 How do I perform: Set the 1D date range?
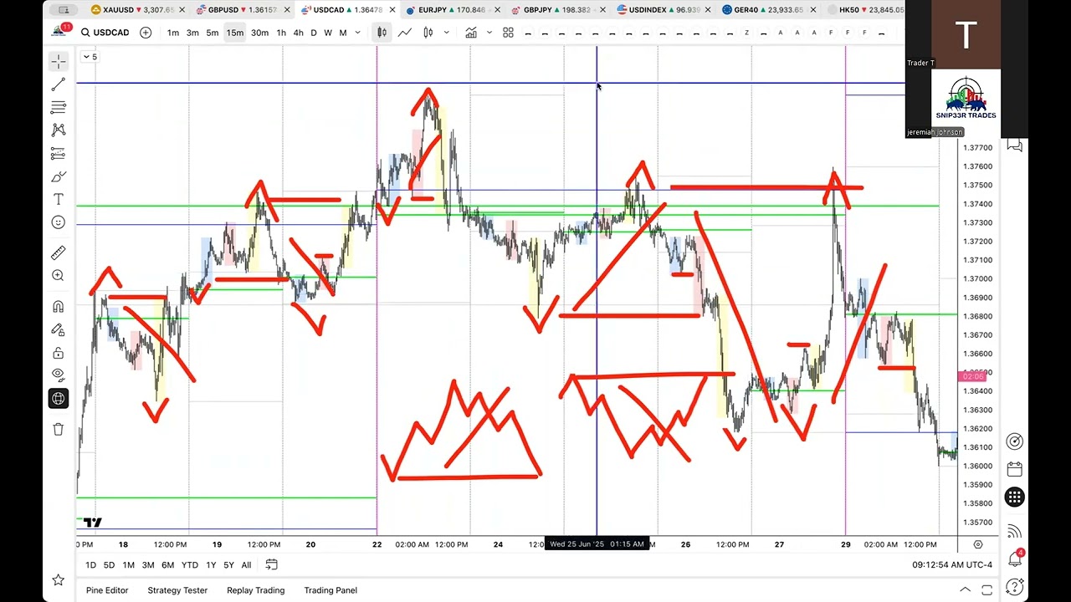point(90,565)
